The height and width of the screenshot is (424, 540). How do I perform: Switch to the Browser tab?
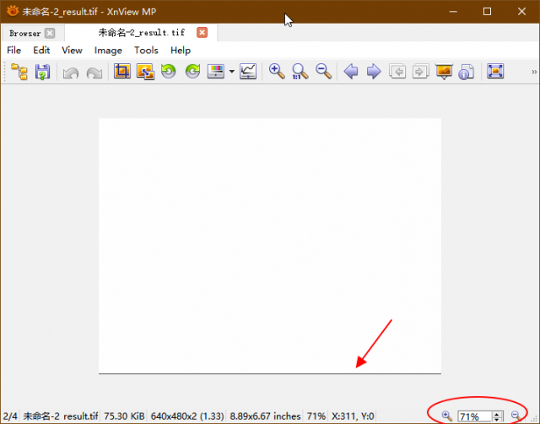coord(25,34)
